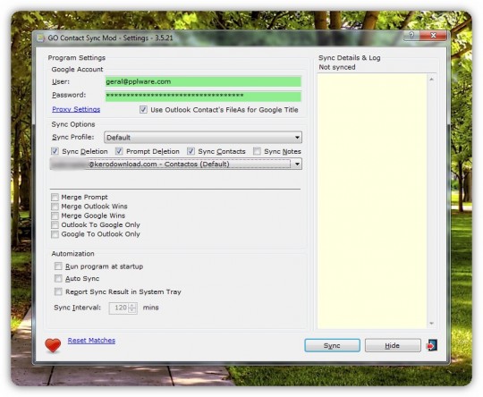
Task: Click the Sync Interval up arrow
Action: (x=132, y=305)
